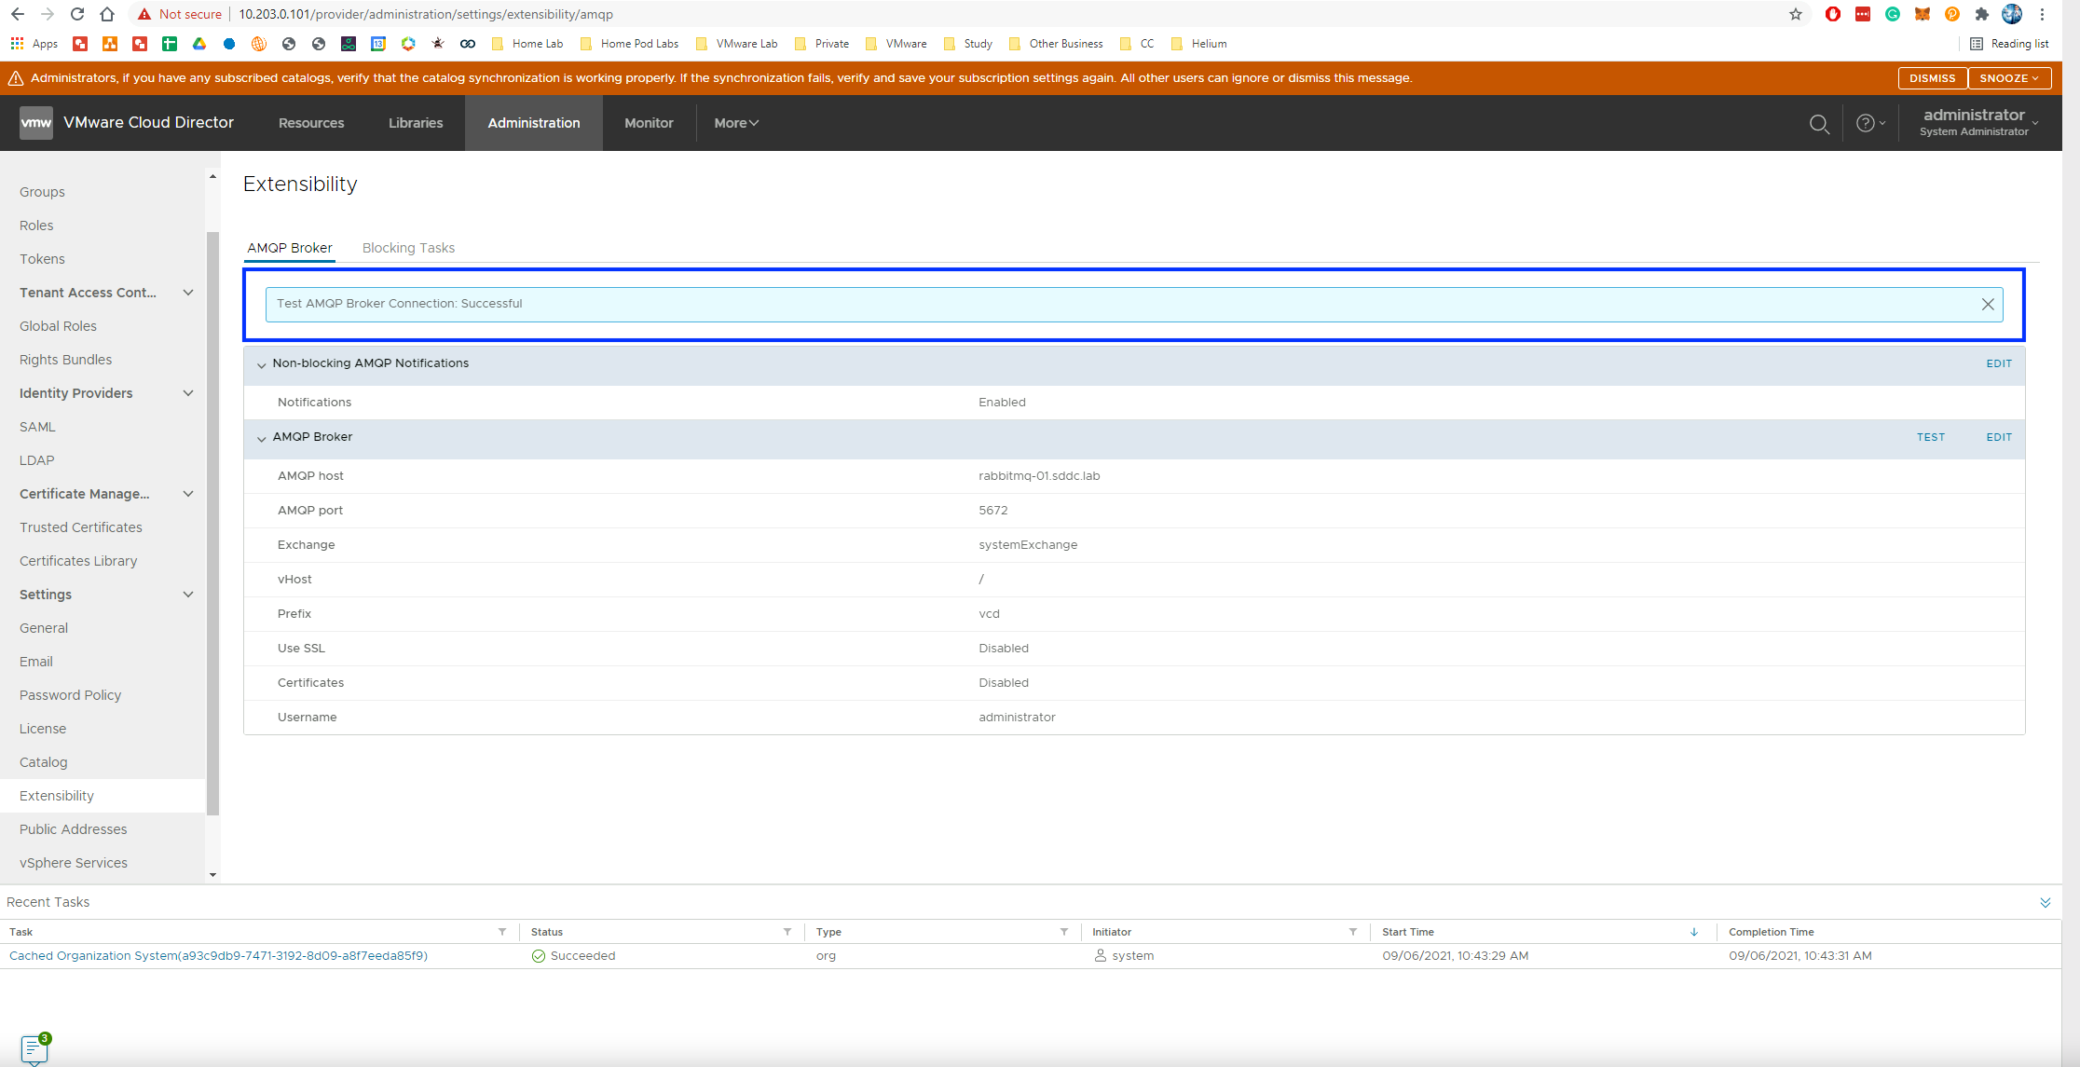Open the Monitor top navigation tab
2080x1067 pixels.
649,123
